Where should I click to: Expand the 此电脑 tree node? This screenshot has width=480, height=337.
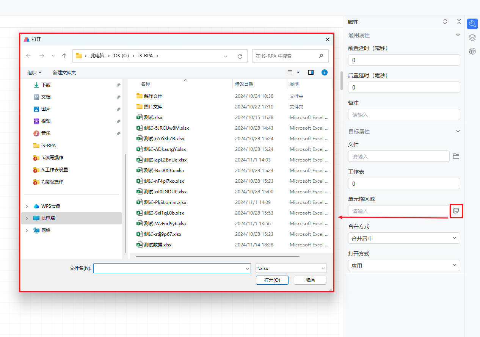click(27, 218)
